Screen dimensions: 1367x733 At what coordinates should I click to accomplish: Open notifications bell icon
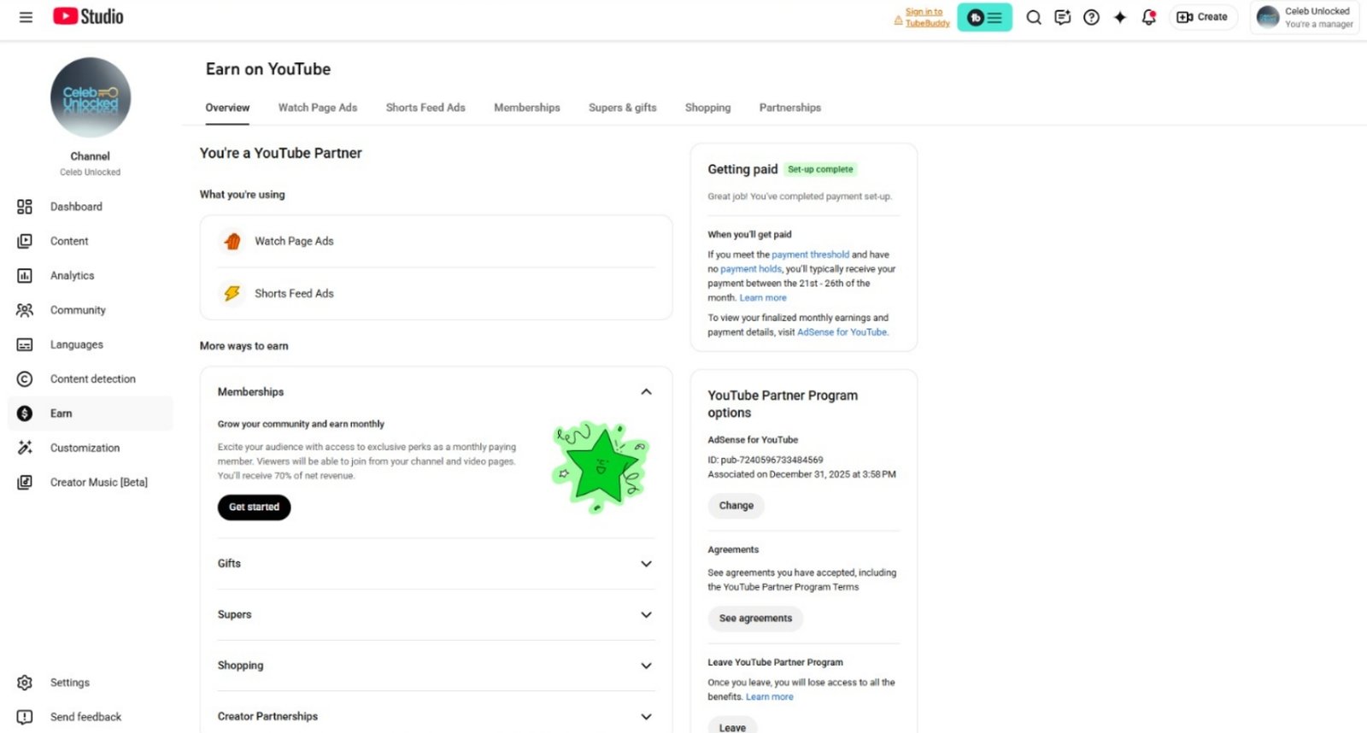tap(1148, 17)
